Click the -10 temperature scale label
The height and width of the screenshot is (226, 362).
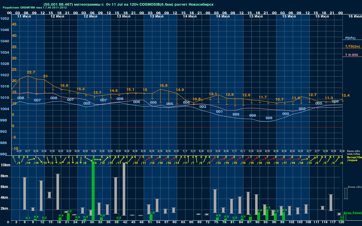coord(15,149)
